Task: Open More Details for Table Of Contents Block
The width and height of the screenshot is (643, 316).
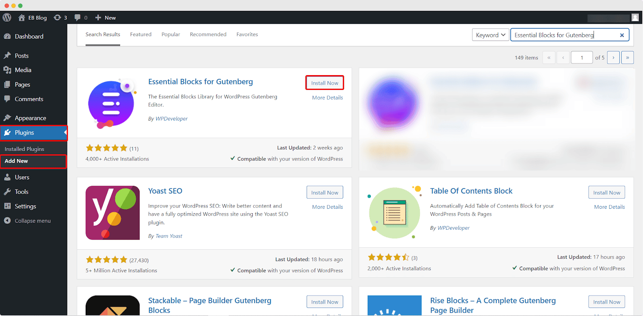Action: 610,207
